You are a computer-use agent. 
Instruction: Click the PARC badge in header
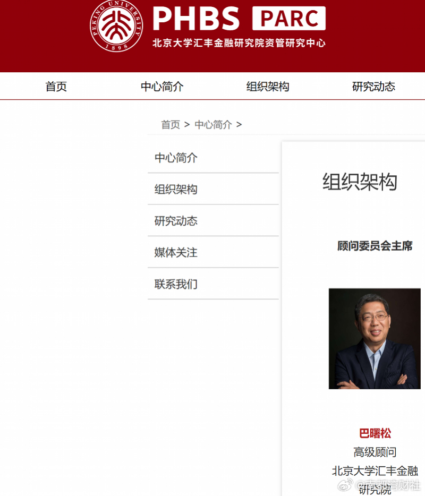(x=288, y=19)
